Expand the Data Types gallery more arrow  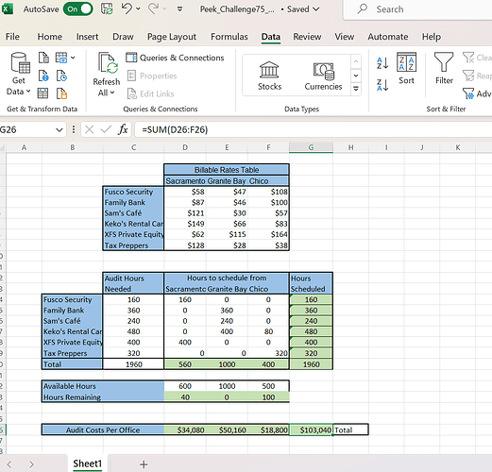[x=356, y=89]
